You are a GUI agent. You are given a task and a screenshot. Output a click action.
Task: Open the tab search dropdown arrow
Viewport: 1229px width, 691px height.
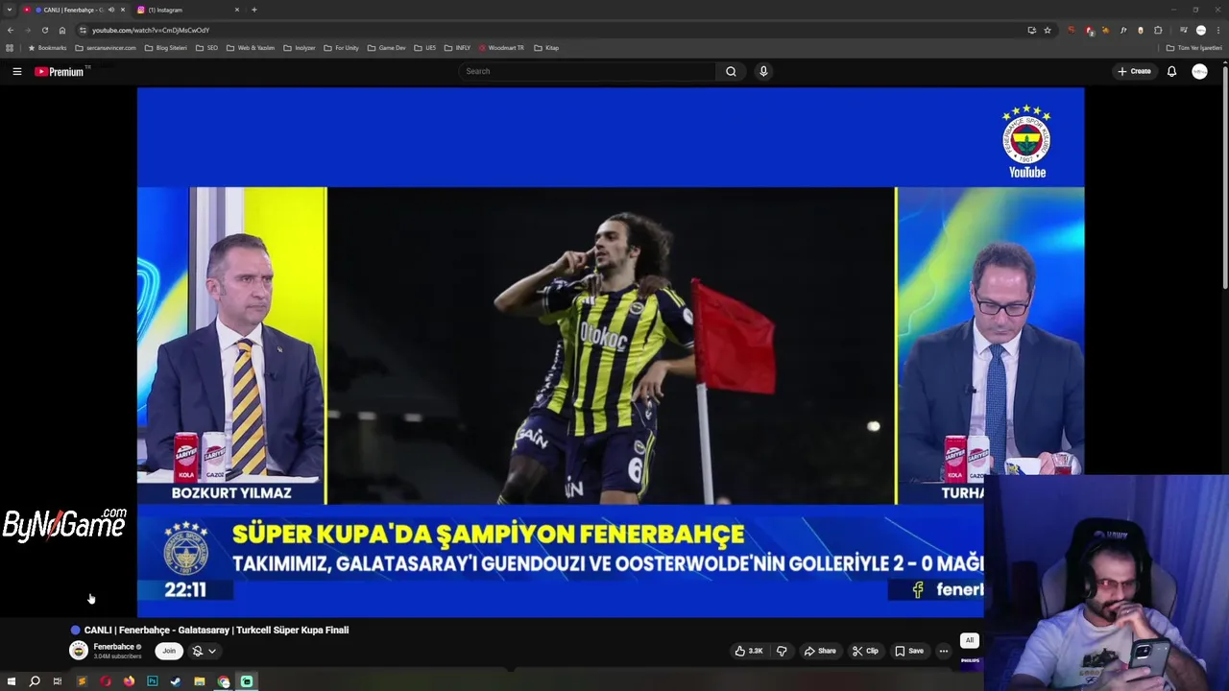[x=9, y=10]
